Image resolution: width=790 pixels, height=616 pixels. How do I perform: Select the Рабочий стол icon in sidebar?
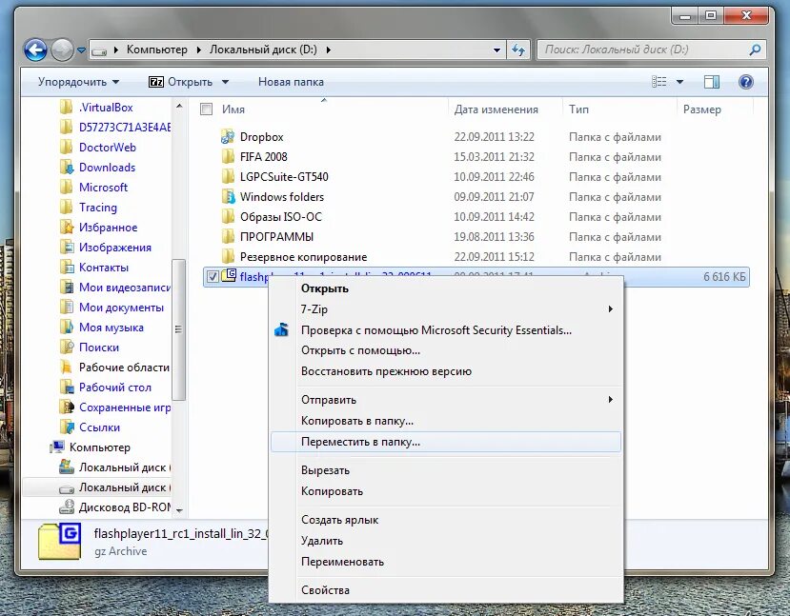67,387
